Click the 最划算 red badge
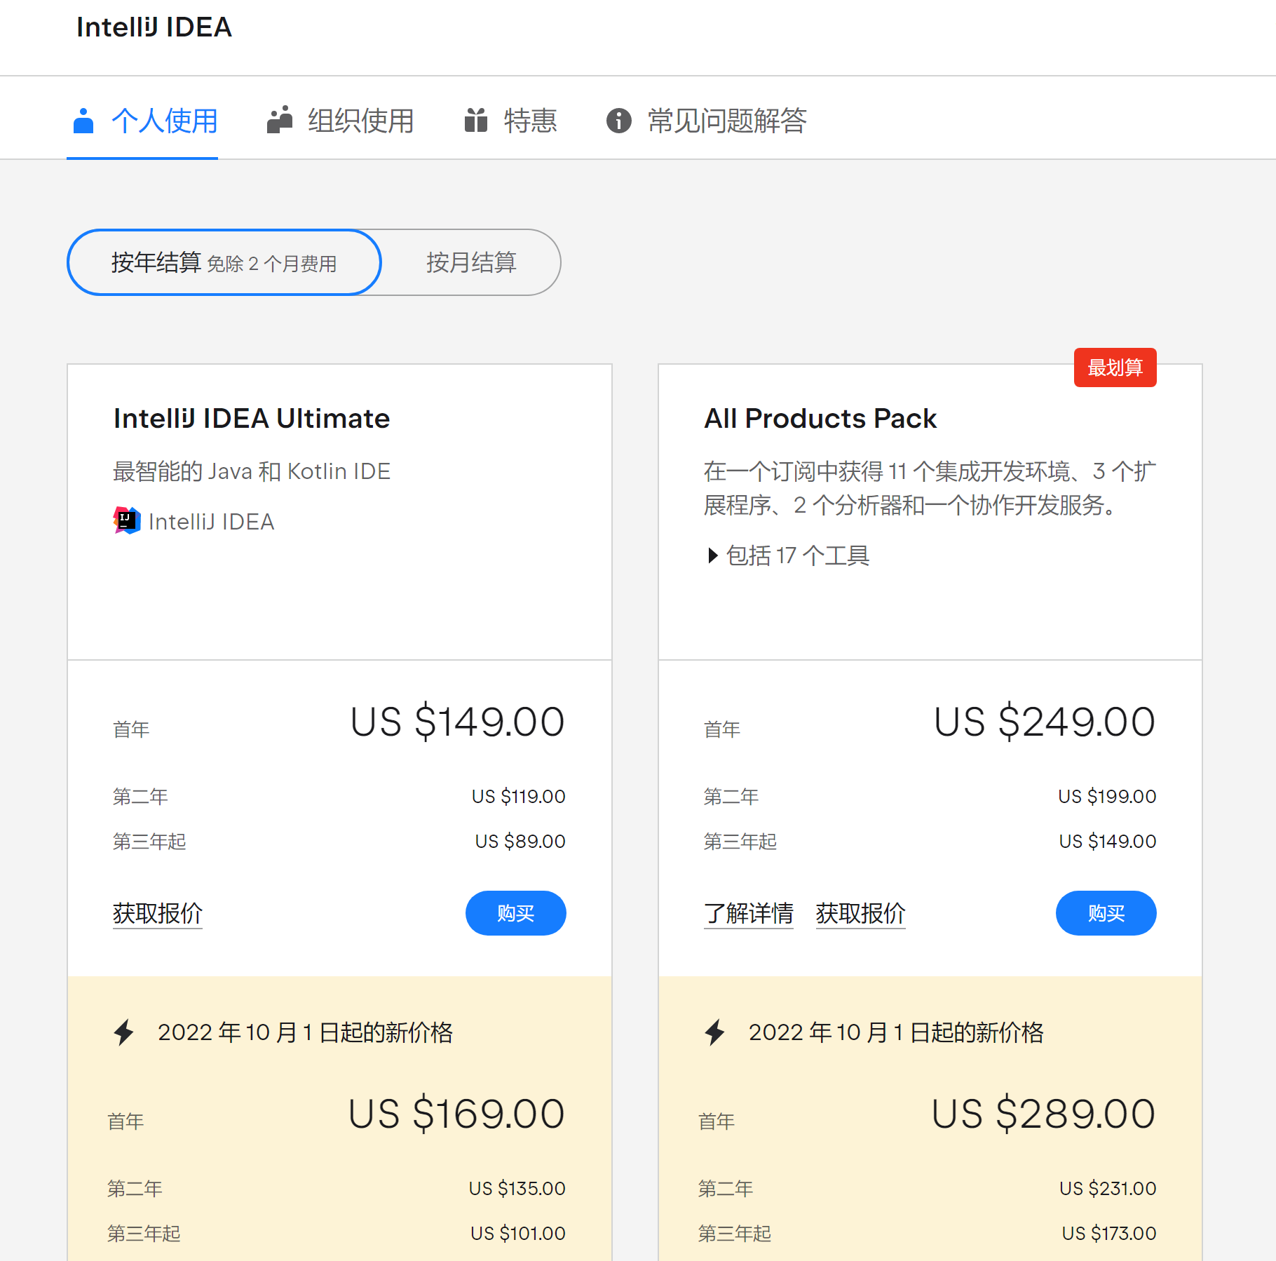Screen dimensions: 1276x1261 click(x=1115, y=367)
